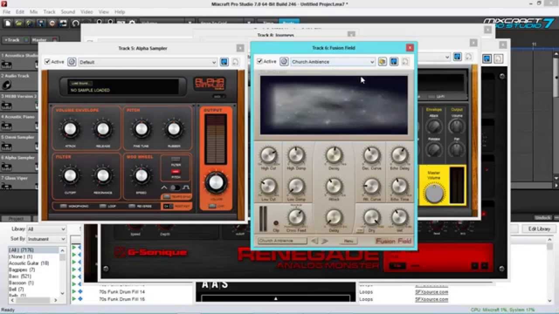The height and width of the screenshot is (314, 559).
Task: Click the Load Sound button on Alpha Sampler
Action: point(80,83)
